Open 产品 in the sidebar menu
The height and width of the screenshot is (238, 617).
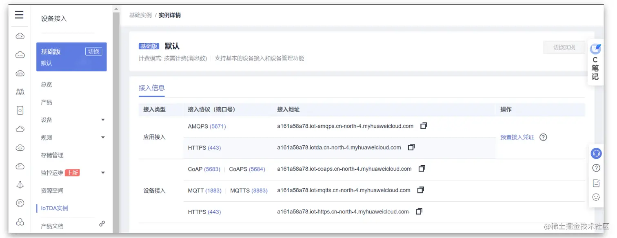[47, 102]
